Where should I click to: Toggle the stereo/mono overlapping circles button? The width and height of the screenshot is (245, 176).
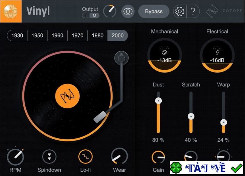coord(128,11)
